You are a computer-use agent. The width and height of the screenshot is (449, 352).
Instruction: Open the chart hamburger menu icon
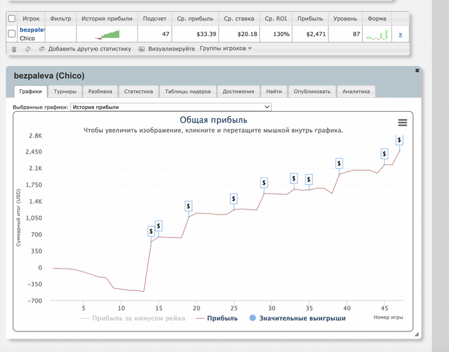tap(403, 123)
